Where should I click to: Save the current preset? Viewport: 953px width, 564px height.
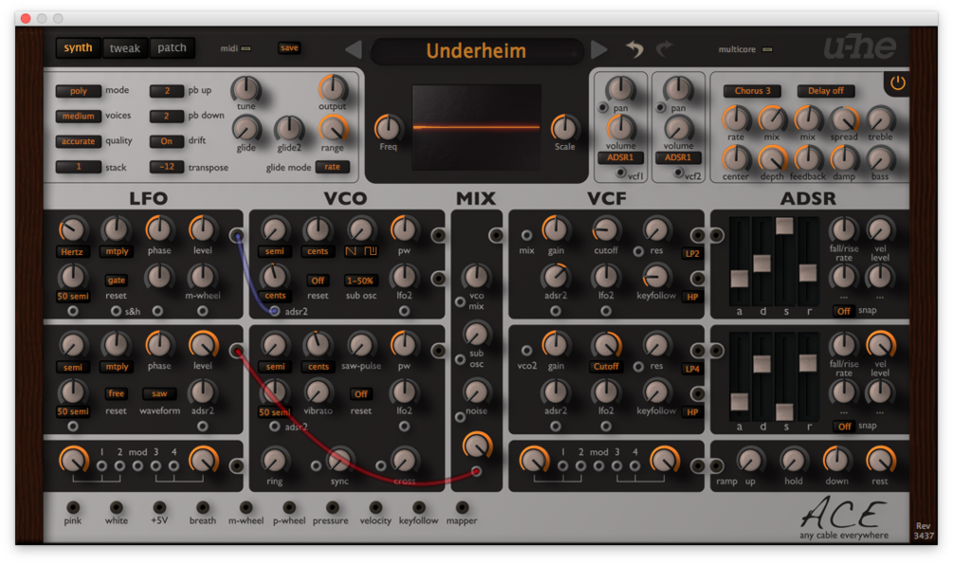point(289,48)
